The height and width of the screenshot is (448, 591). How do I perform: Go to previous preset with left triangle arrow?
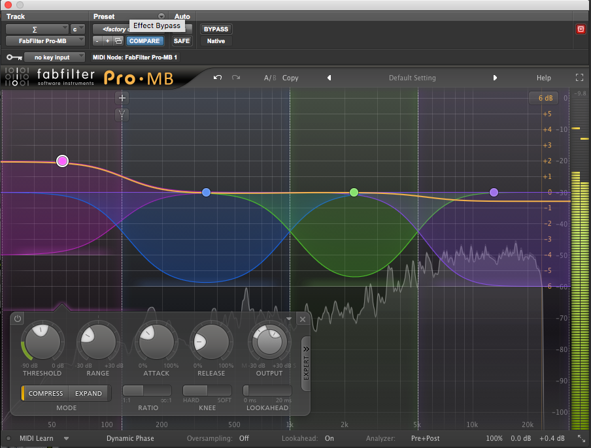coord(329,78)
